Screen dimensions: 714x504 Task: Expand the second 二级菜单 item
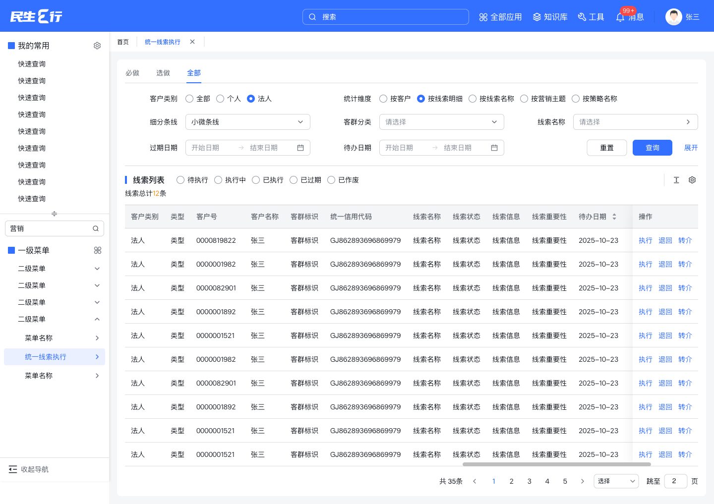coord(97,285)
